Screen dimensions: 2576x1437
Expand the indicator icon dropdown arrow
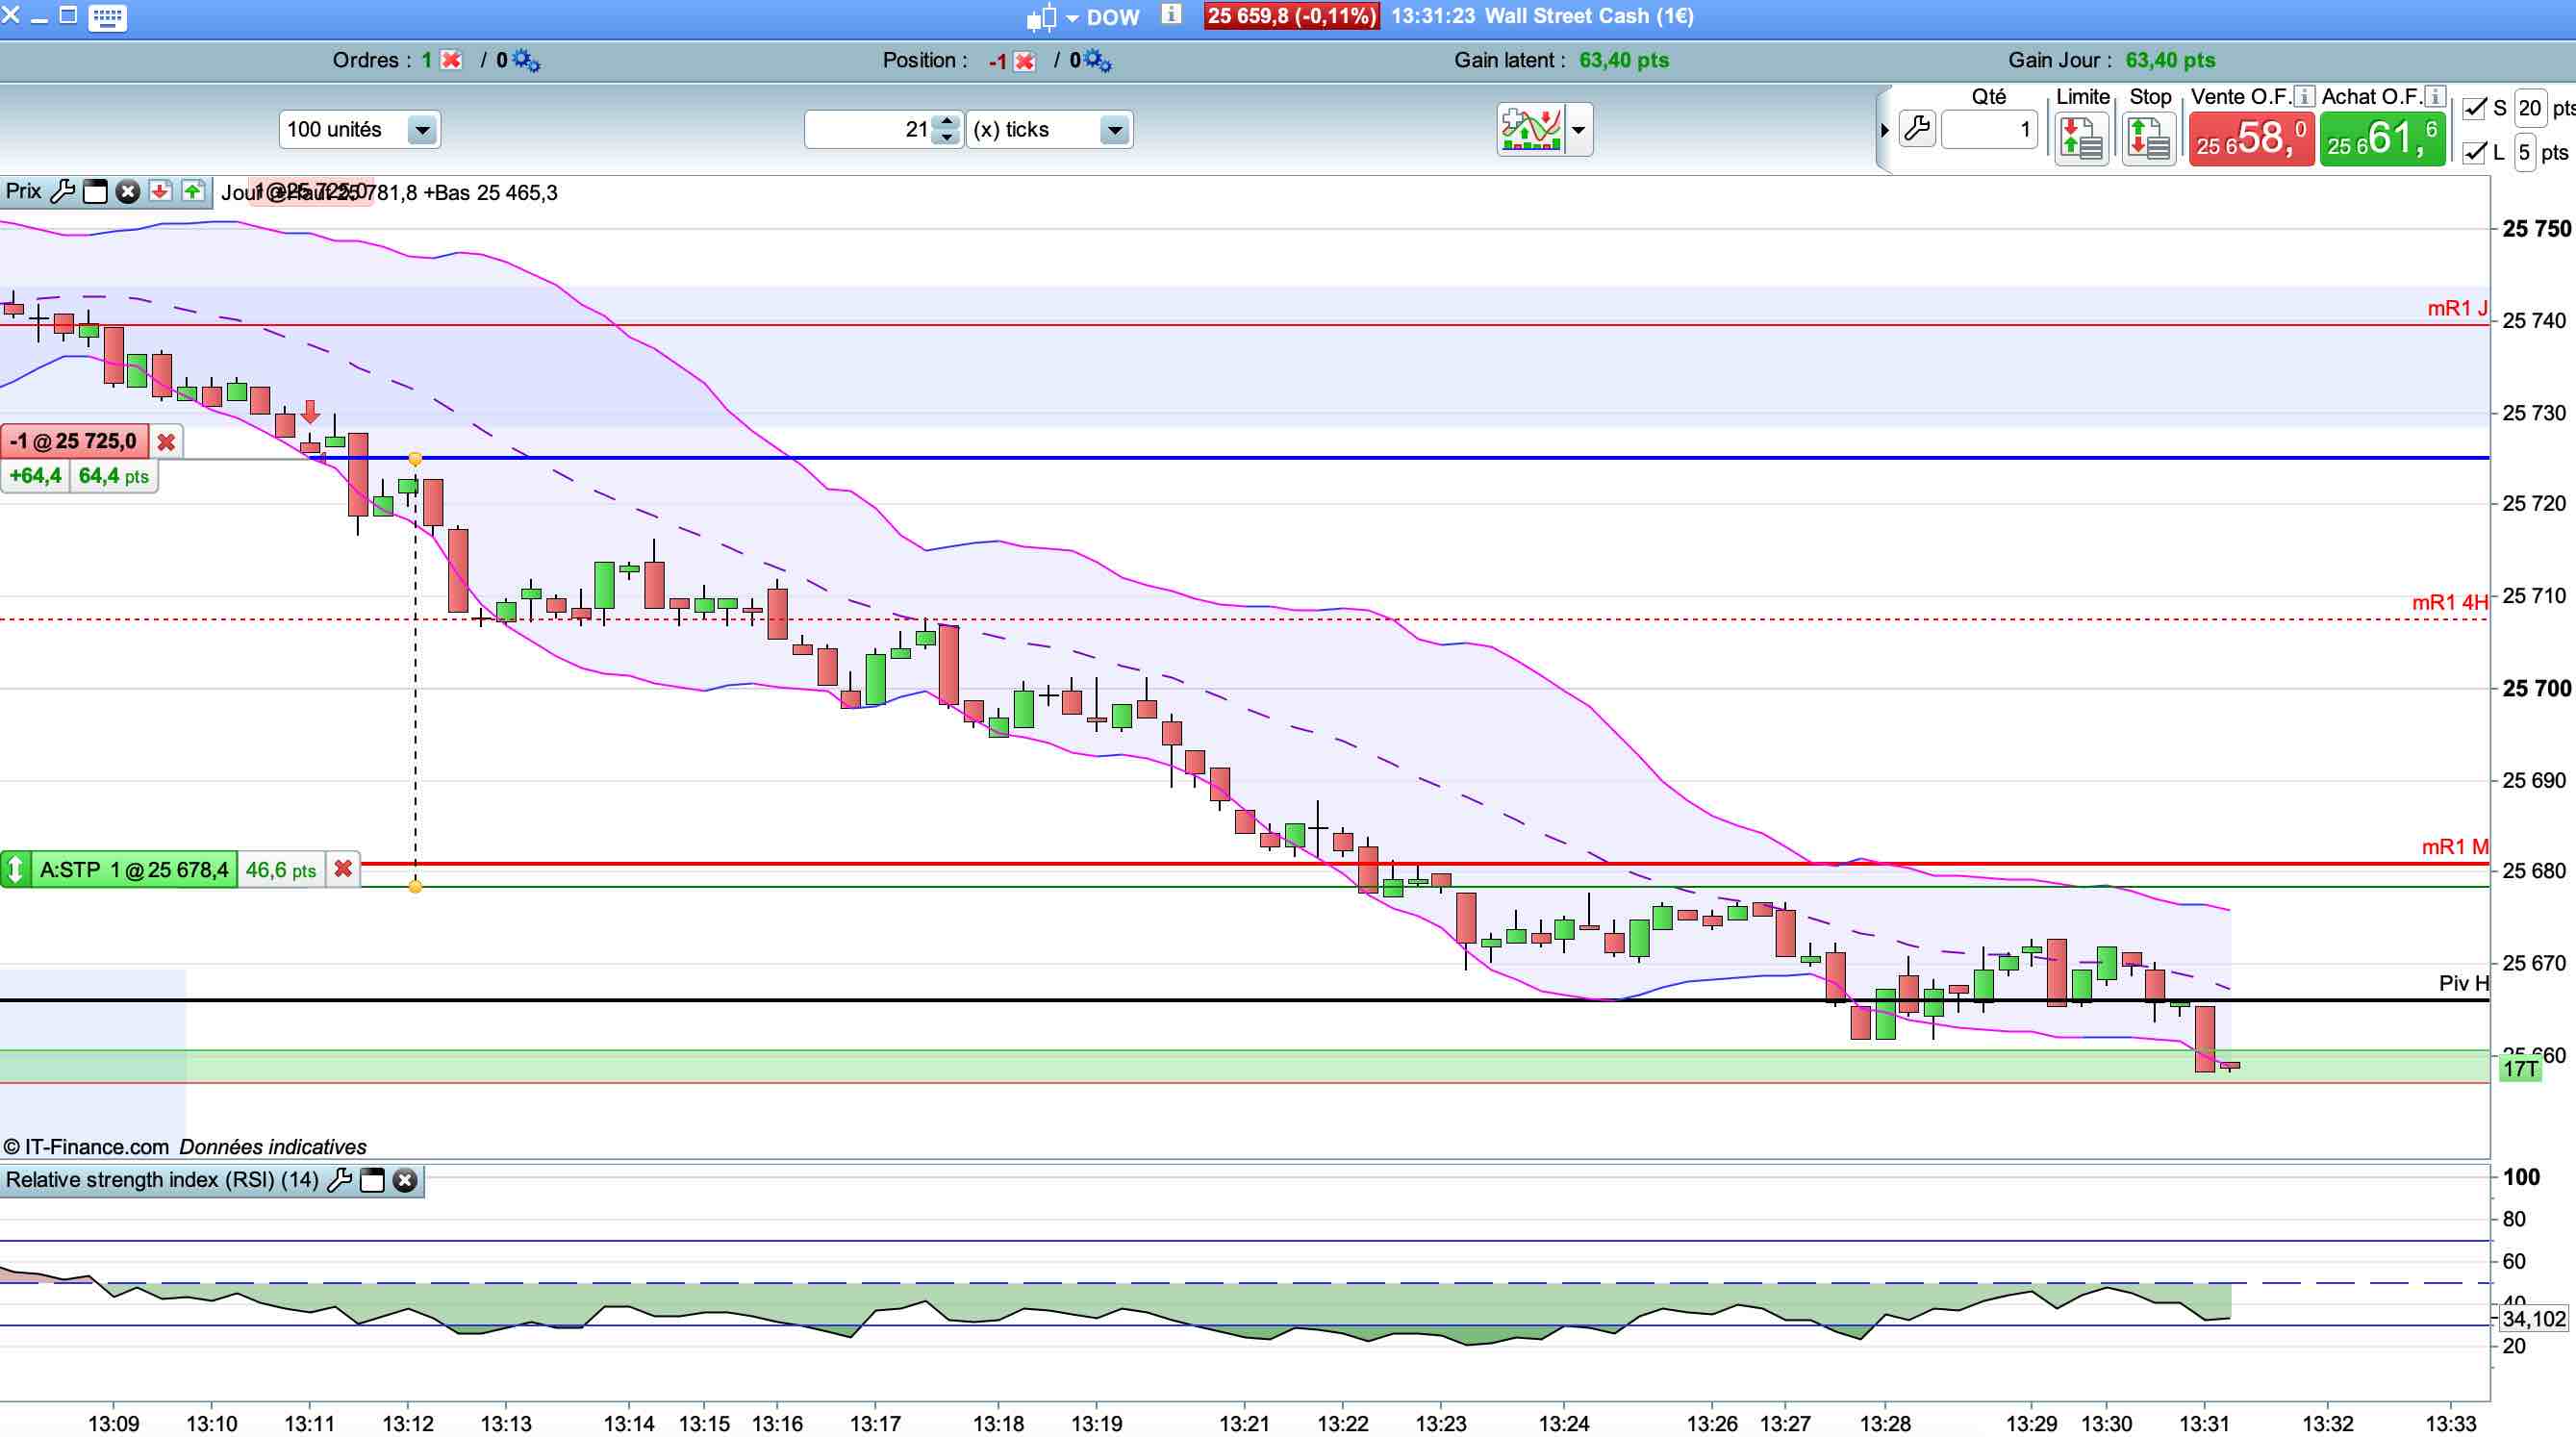[x=1578, y=130]
